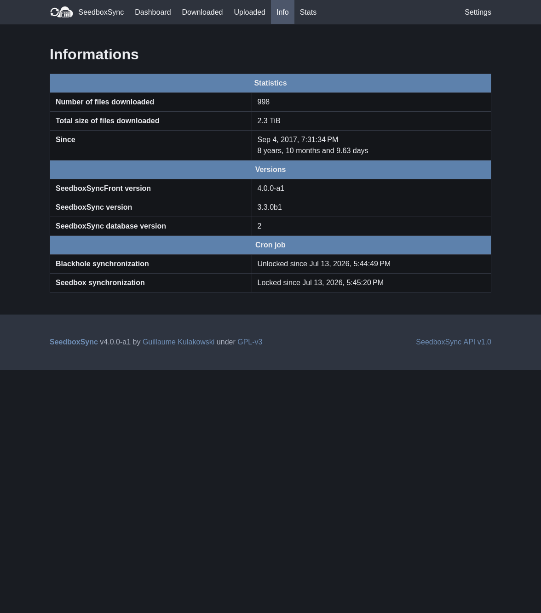Open the Downloaded menu item

coord(202,12)
